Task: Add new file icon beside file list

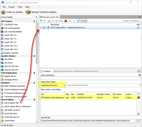Action: pyautogui.click(x=139, y=94)
